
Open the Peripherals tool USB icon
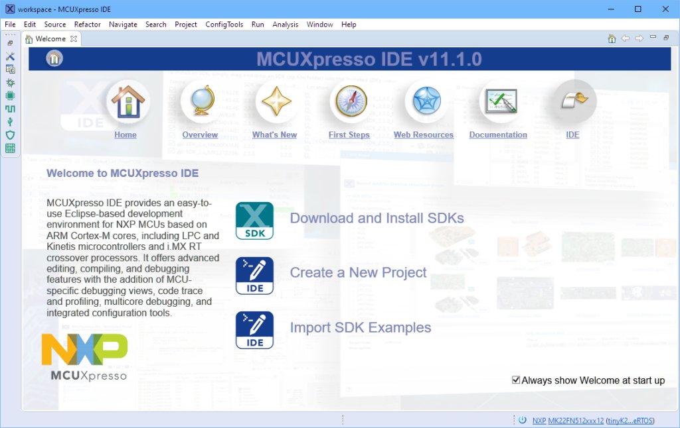(10, 122)
